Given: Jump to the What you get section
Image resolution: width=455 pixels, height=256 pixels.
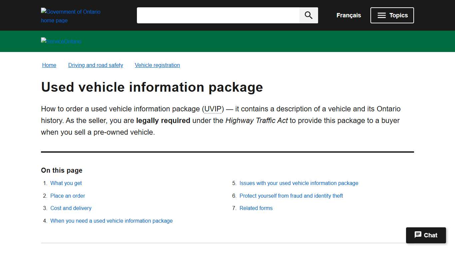Looking at the screenshot, I should tap(66, 183).
